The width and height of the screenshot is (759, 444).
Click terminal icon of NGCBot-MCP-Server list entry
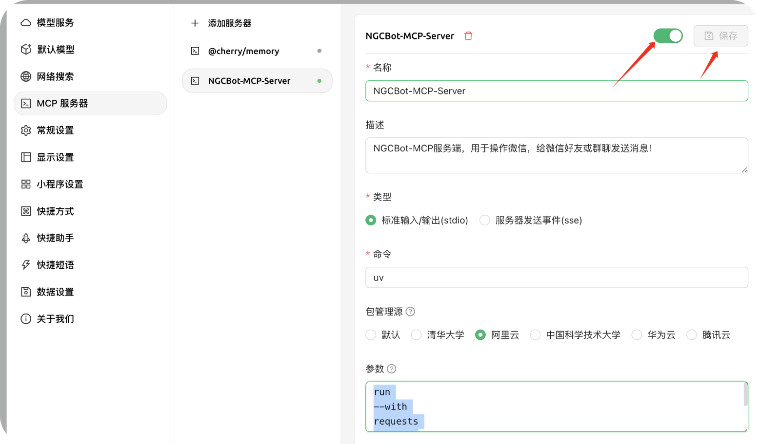click(195, 81)
